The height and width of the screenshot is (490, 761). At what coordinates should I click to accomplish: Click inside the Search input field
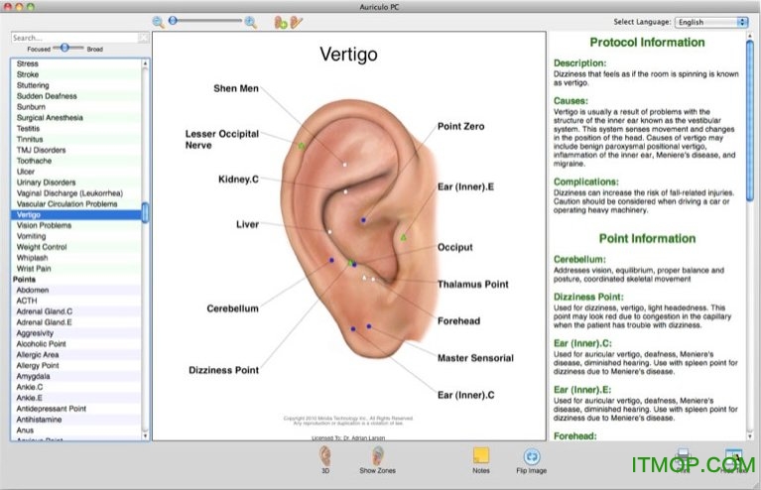pyautogui.click(x=75, y=38)
